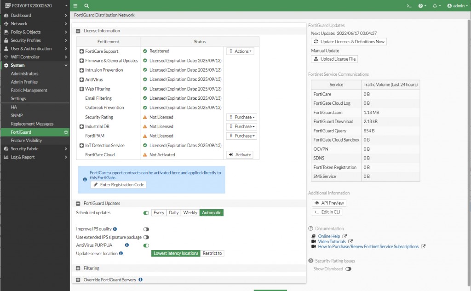471x291 pixels.
Task: Click the Security Rating Issues icon
Action: coord(311,261)
